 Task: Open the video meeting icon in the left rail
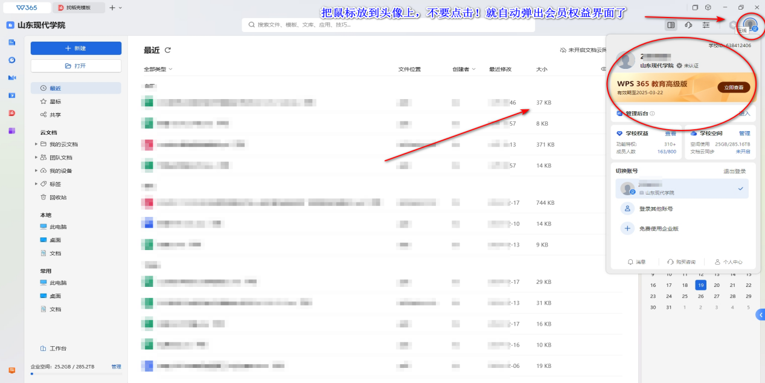(x=11, y=77)
